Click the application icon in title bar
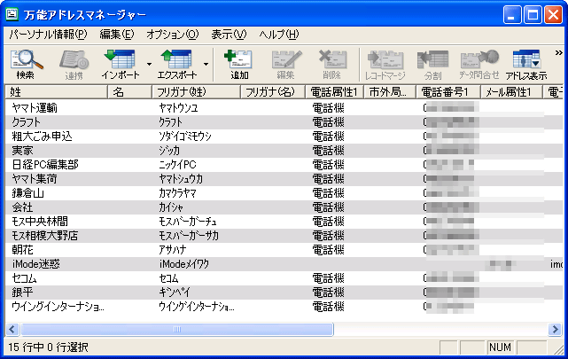This screenshot has width=568, height=359. click(12, 14)
